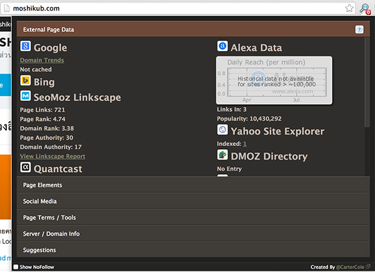Click the Alexa Data icon
375x272 pixels.
click(x=222, y=46)
